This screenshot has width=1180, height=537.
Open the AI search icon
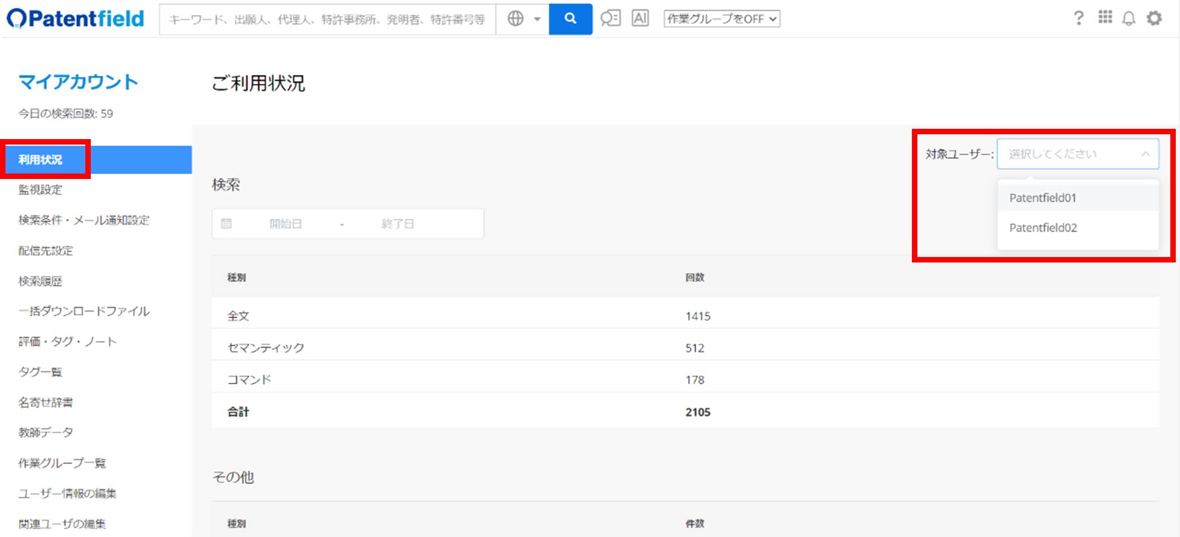pyautogui.click(x=640, y=19)
